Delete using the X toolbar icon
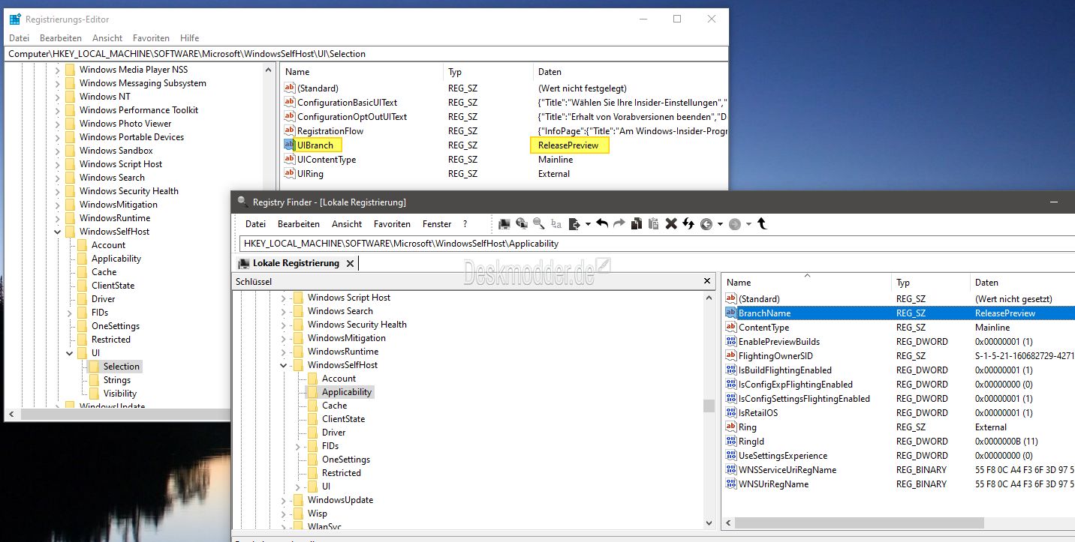 click(671, 224)
